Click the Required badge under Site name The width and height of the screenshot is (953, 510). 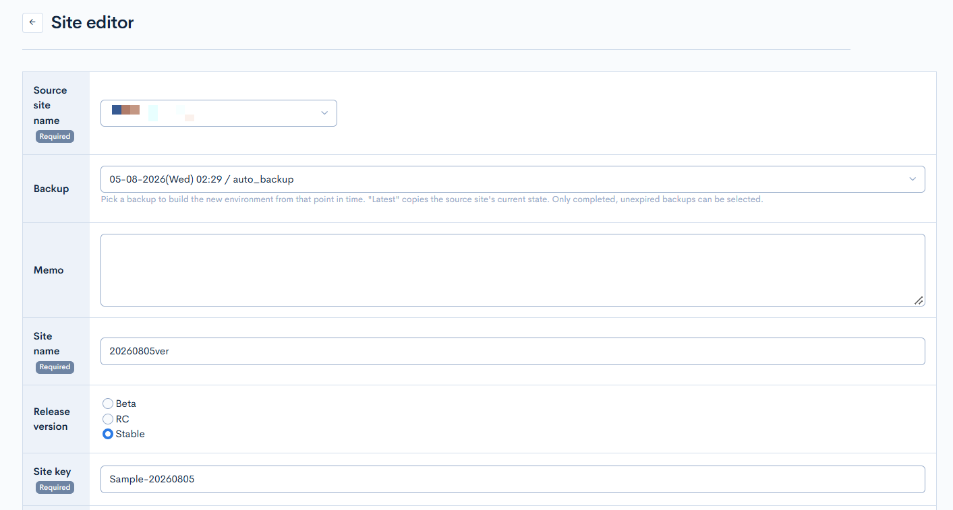tap(55, 367)
